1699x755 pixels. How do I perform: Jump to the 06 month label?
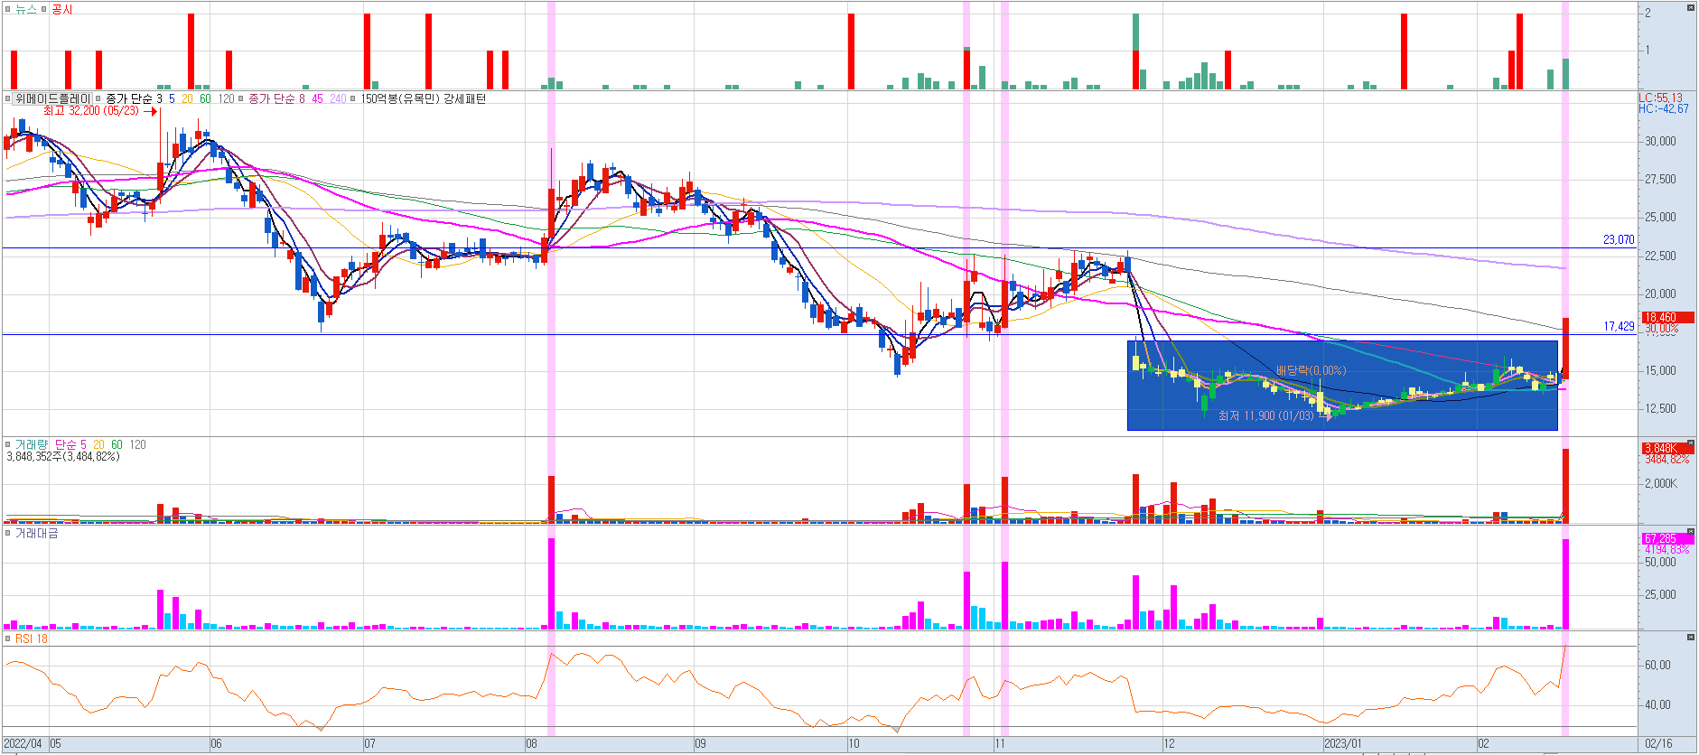[x=216, y=744]
